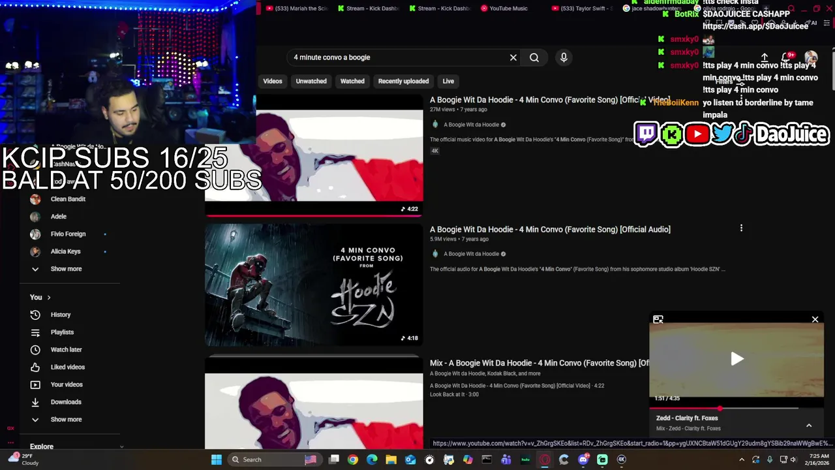Screen dimensions: 835x470
Task: Open the You section chevron
Action: (49, 298)
